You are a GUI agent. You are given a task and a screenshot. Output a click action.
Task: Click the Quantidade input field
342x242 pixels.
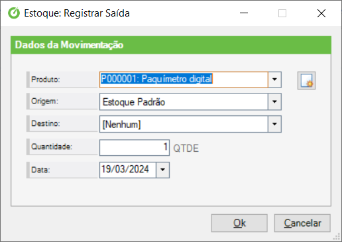[135, 147]
